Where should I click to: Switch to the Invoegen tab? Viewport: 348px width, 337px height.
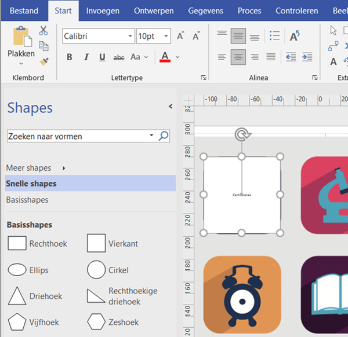coord(103,10)
